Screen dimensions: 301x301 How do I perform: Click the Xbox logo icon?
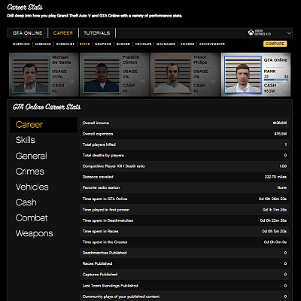coord(251,32)
